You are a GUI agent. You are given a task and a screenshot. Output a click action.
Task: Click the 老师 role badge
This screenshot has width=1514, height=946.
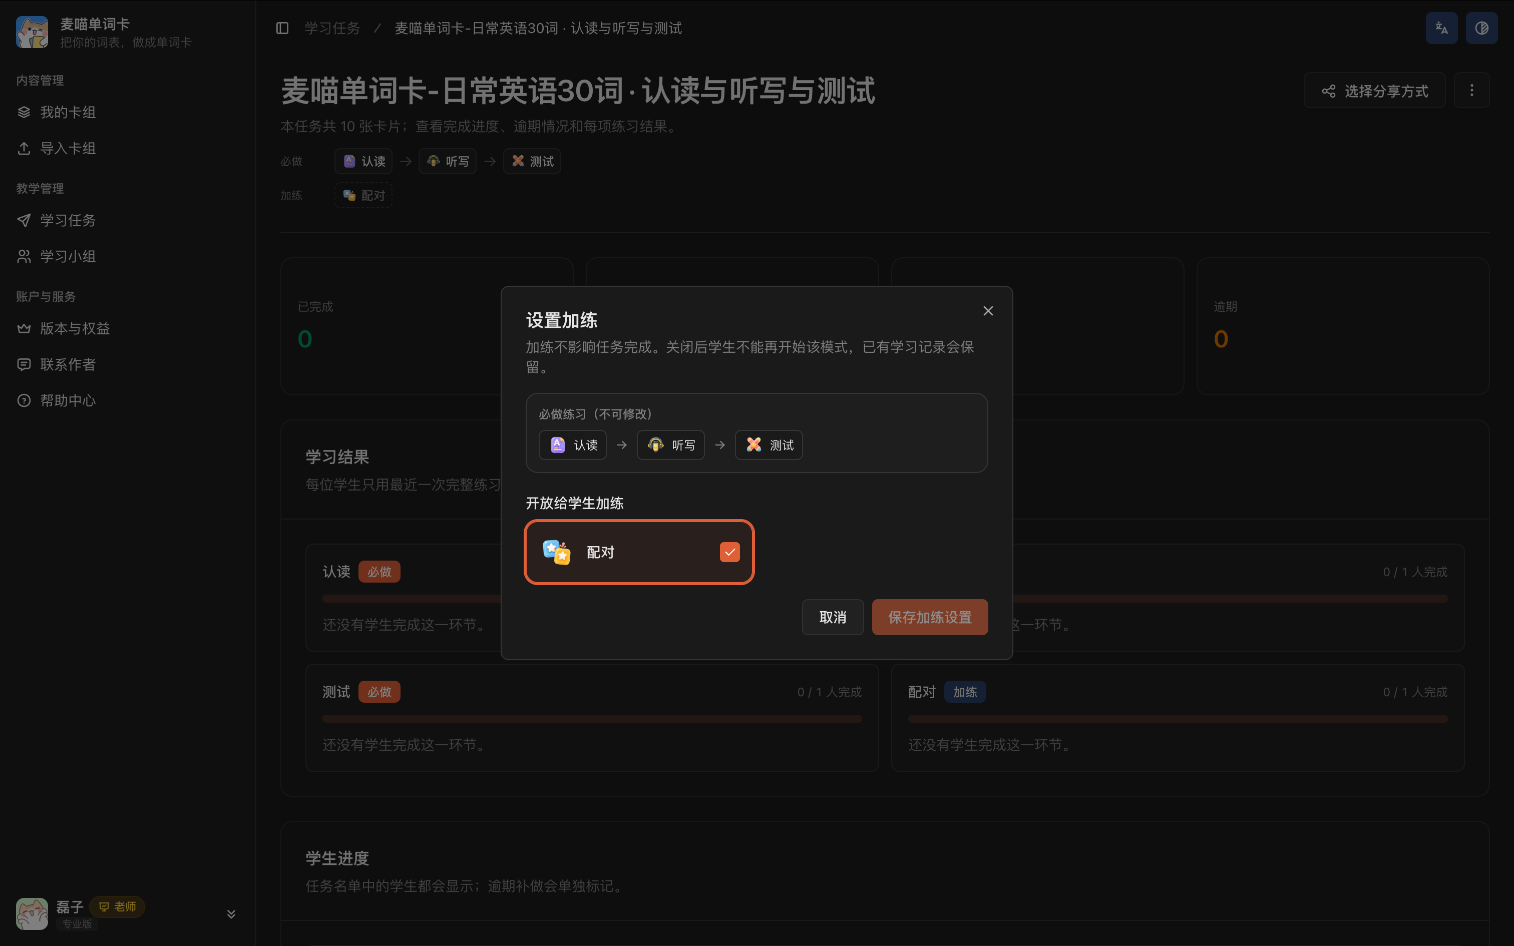point(118,906)
